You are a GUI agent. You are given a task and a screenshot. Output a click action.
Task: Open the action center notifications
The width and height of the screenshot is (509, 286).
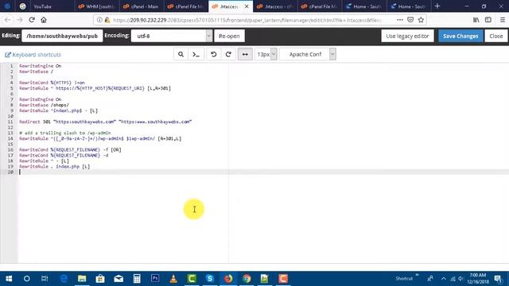pos(498,279)
